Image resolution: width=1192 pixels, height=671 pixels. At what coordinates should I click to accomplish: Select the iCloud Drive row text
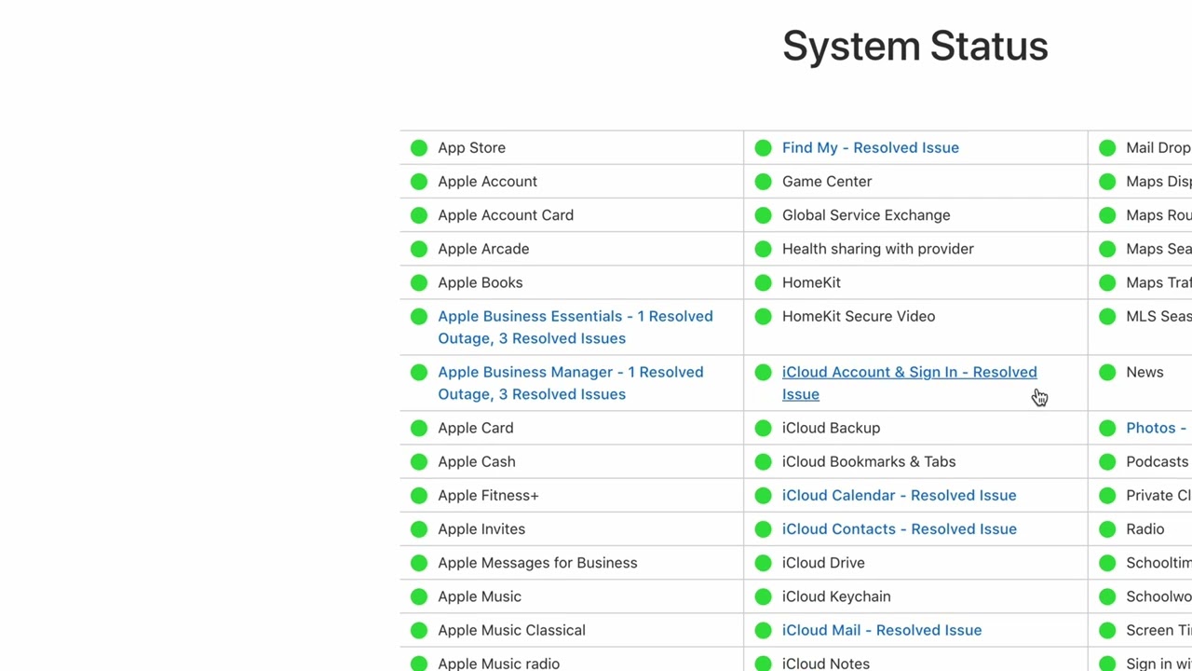[823, 563]
